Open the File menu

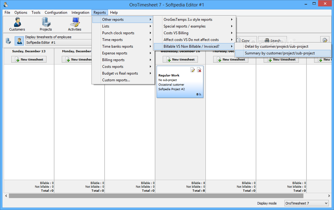(x=7, y=12)
